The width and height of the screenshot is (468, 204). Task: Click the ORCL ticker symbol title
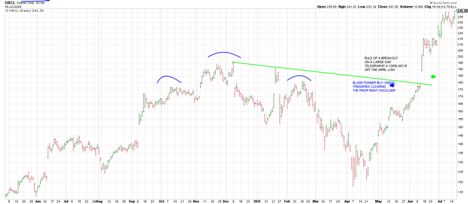pyautogui.click(x=10, y=2)
